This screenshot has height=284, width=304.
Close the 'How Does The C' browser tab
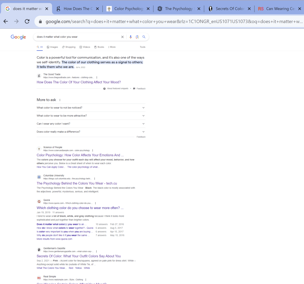tap(97, 9)
